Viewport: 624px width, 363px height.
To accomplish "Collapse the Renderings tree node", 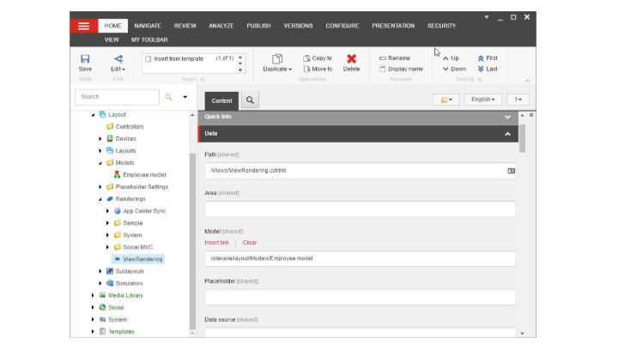I will point(100,199).
